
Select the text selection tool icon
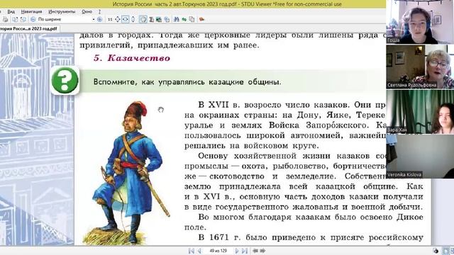151,19
